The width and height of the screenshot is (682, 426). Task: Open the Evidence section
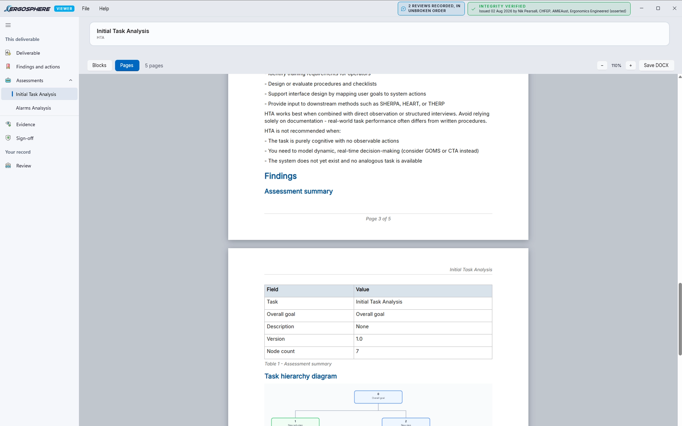pos(39,124)
